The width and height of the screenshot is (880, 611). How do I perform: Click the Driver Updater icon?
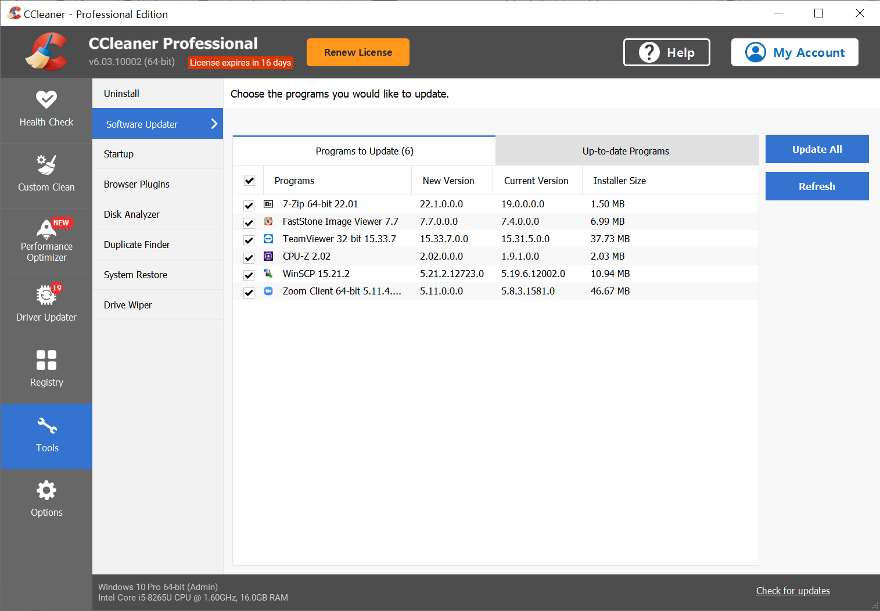point(46,304)
